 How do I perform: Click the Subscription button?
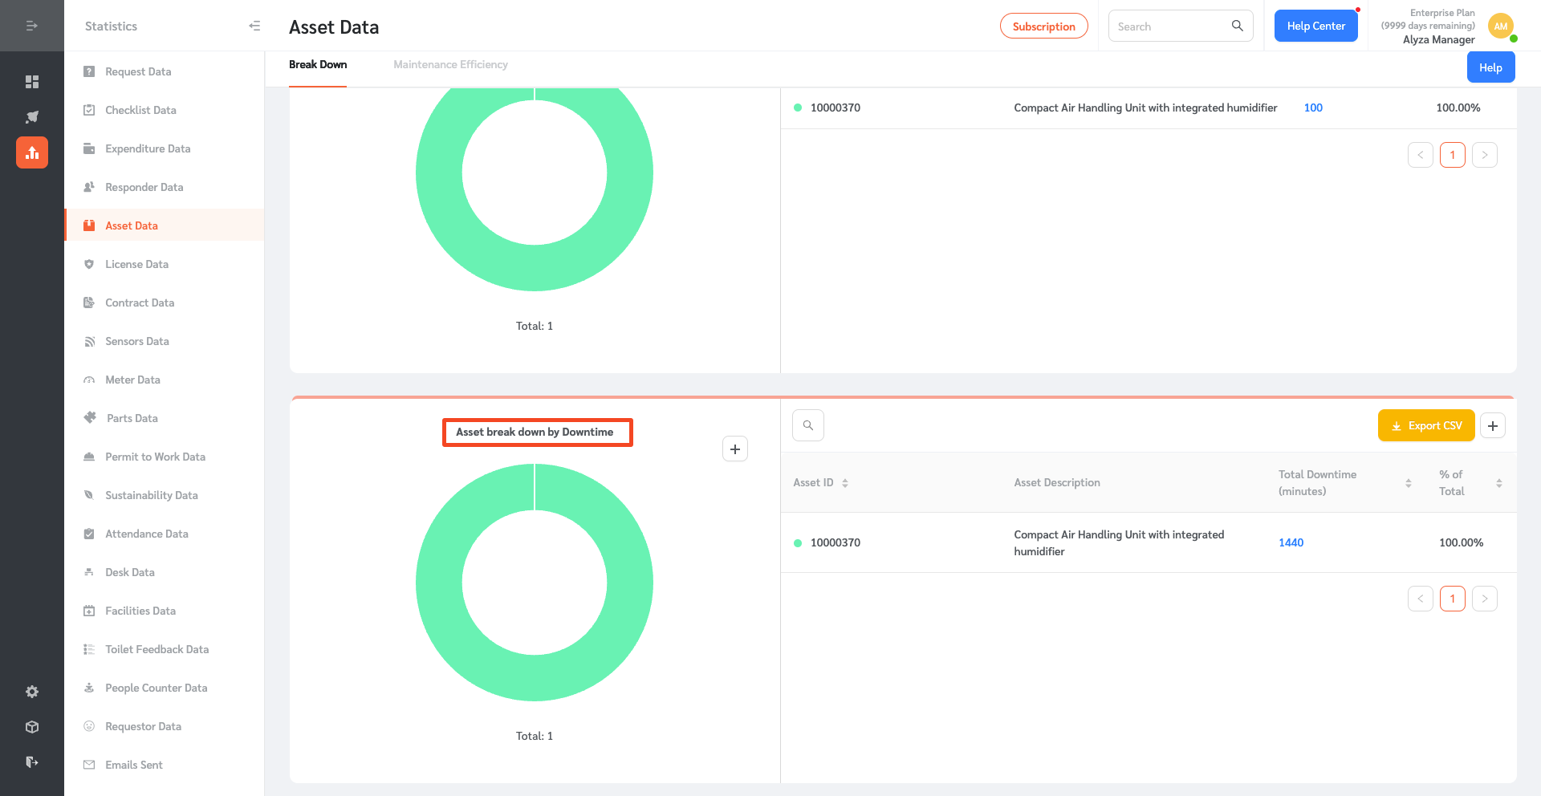[1043, 26]
